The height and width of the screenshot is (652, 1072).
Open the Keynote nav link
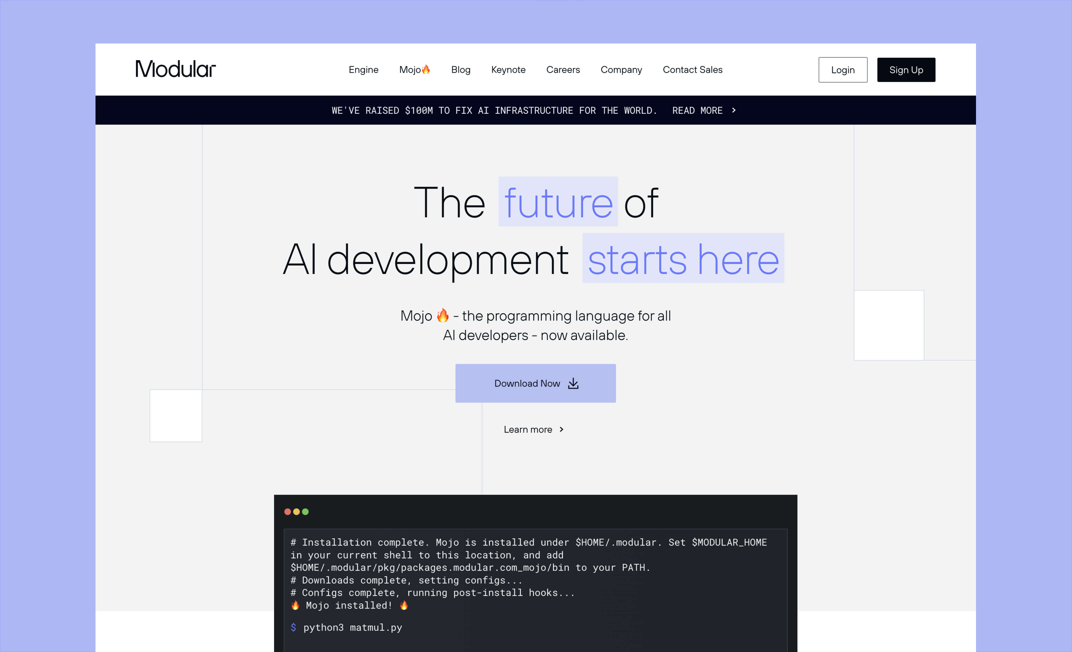[508, 69]
